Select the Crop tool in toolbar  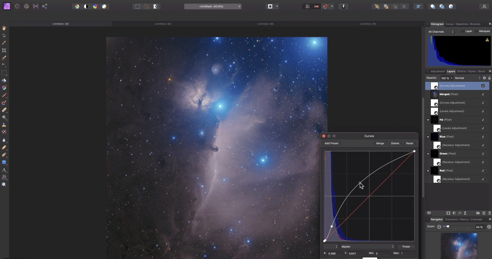pyautogui.click(x=4, y=50)
